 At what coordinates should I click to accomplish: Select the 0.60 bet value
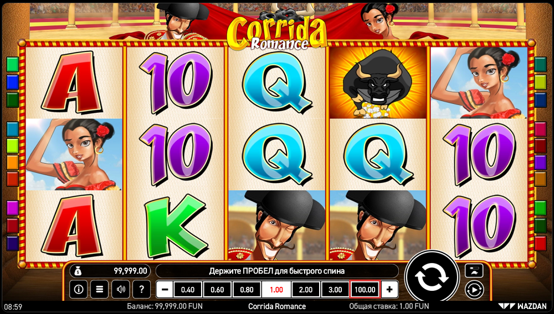[217, 290]
